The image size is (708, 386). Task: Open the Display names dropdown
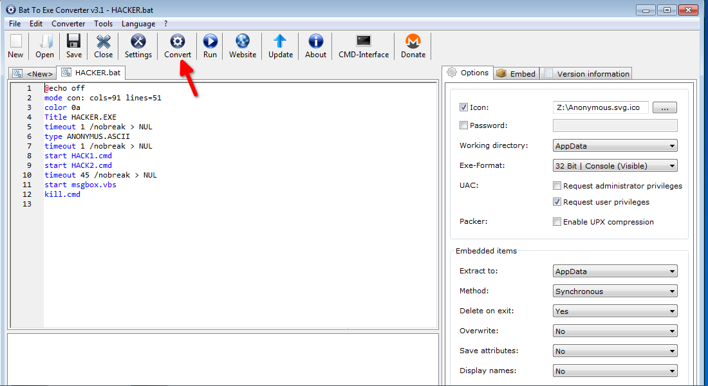coord(615,371)
